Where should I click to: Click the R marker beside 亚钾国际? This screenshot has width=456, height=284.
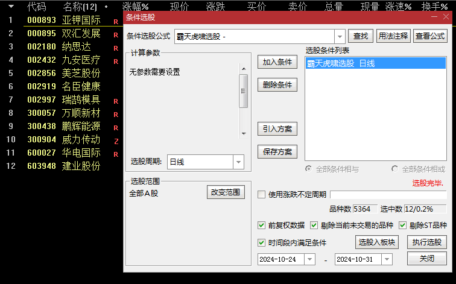116,22
